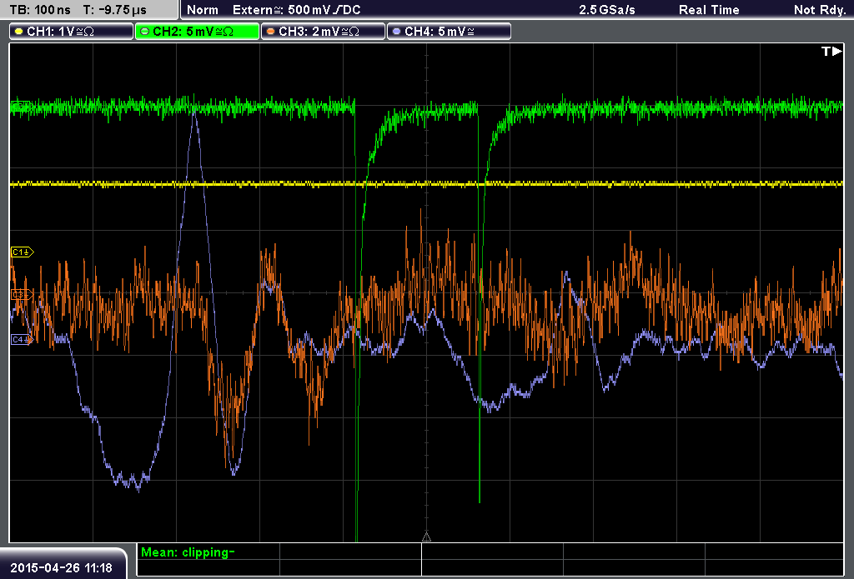854x579 pixels.
Task: Click the C1 ground level marker
Action: pos(22,252)
